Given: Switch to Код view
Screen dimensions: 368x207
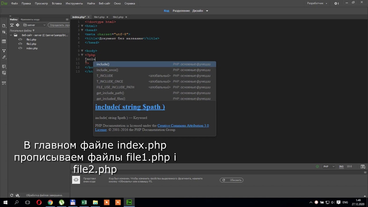Looking at the screenshot, I should coord(166,11).
